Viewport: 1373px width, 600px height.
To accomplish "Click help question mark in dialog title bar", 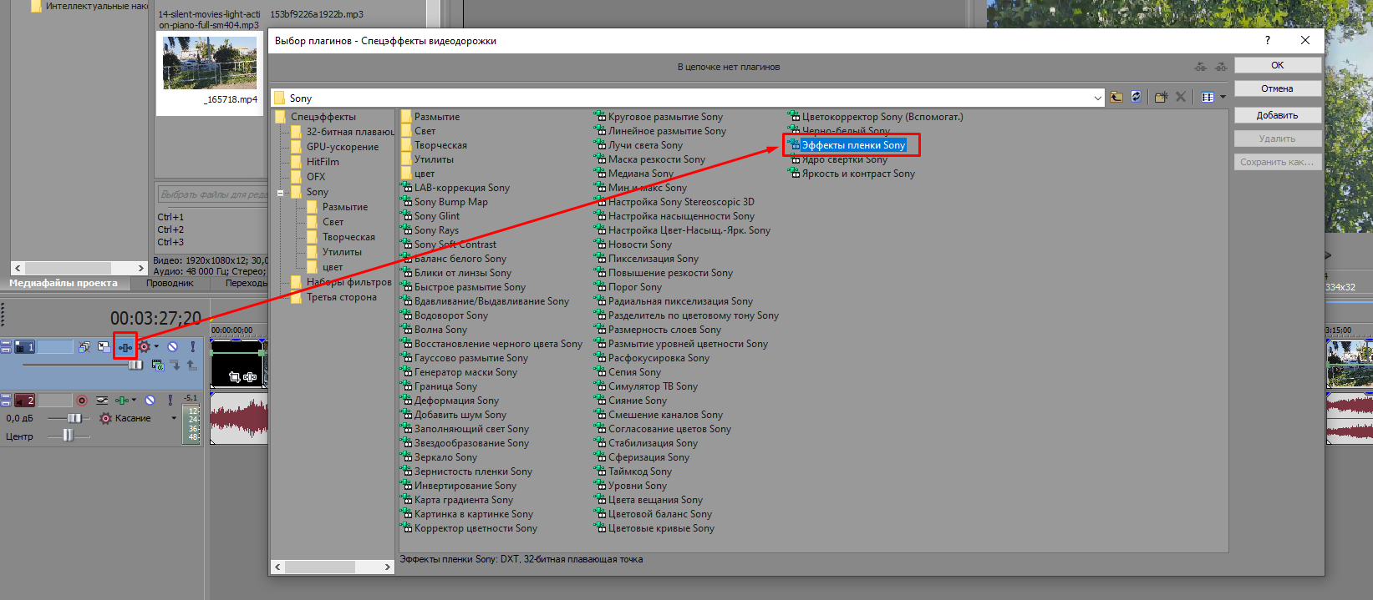I will pos(1268,40).
